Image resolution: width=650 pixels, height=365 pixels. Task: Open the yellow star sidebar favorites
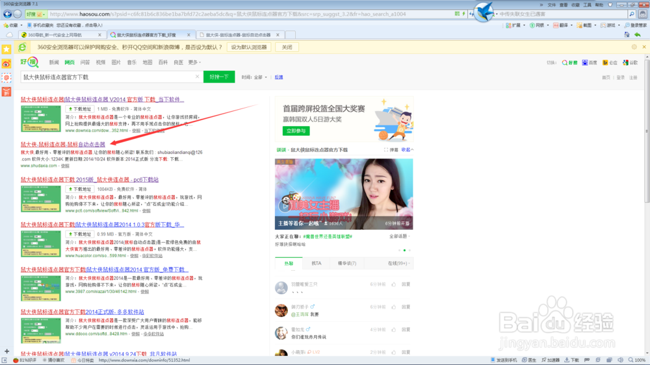(6, 49)
